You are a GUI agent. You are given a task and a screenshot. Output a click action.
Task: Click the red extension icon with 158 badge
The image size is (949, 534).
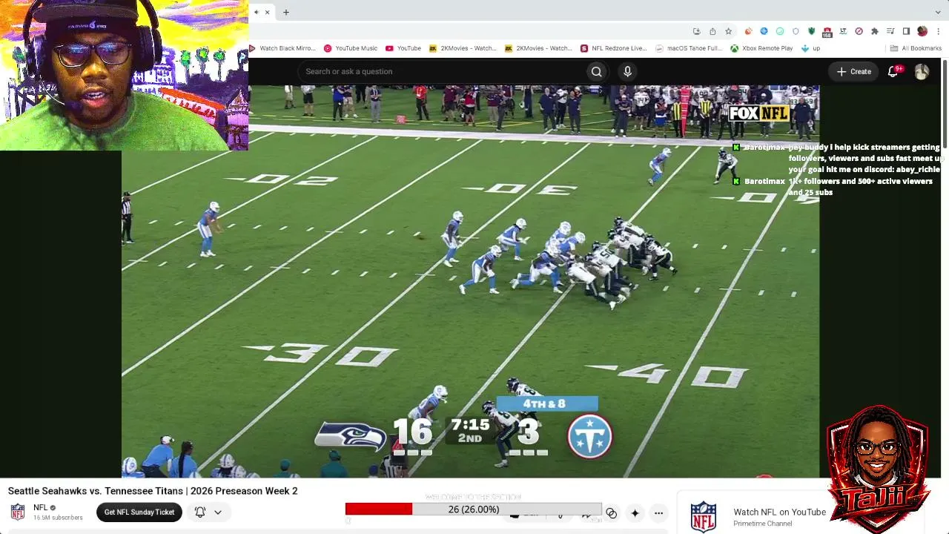click(x=827, y=32)
